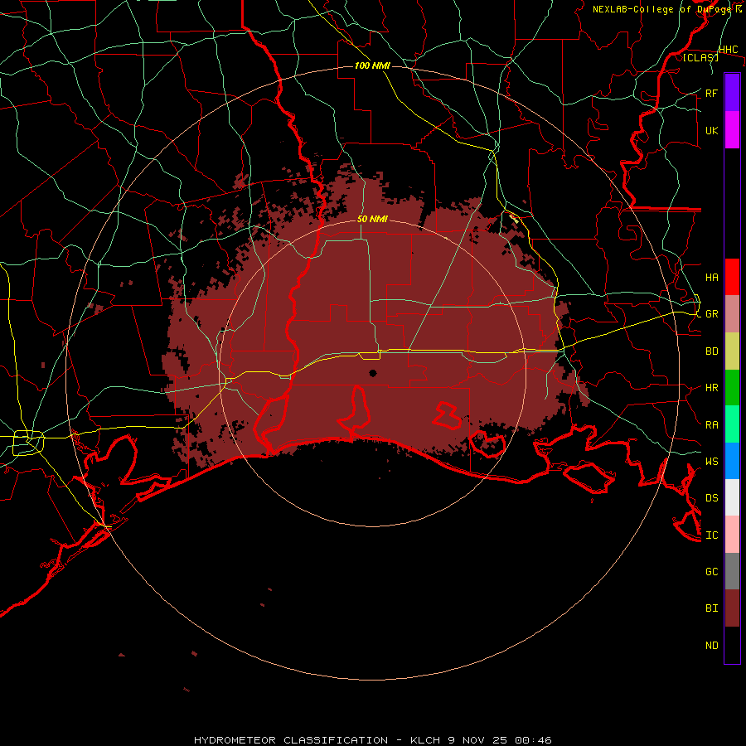
Task: Click the HR legend label
Action: (711, 388)
